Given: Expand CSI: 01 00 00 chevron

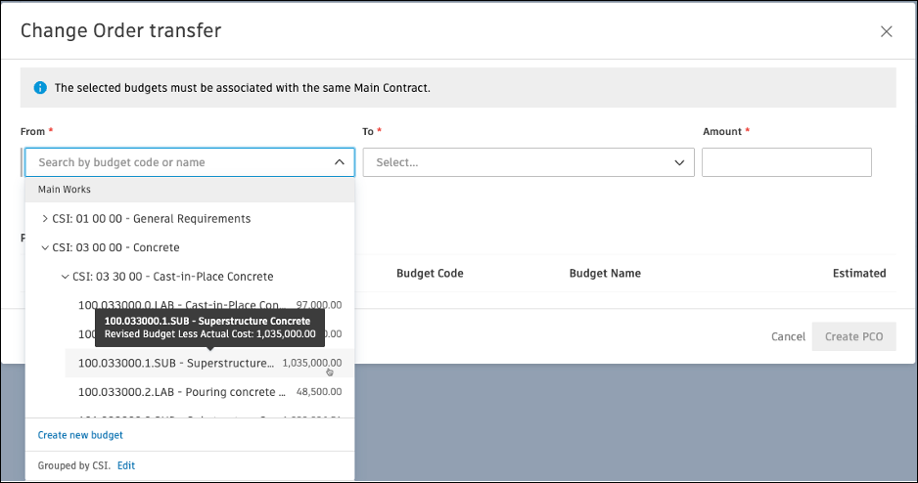Looking at the screenshot, I should tap(45, 219).
